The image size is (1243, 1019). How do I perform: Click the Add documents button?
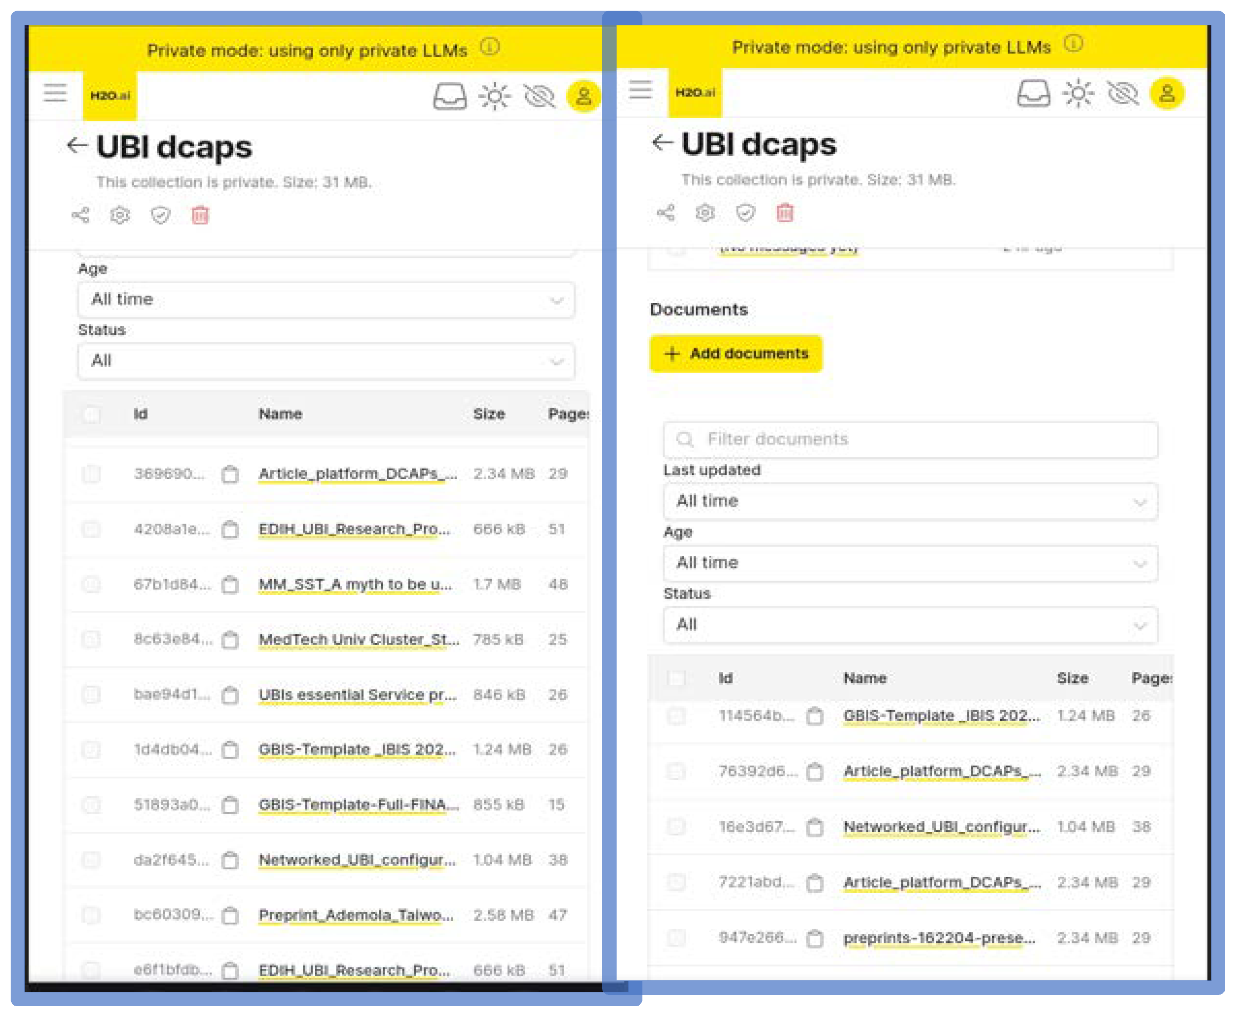tap(736, 354)
